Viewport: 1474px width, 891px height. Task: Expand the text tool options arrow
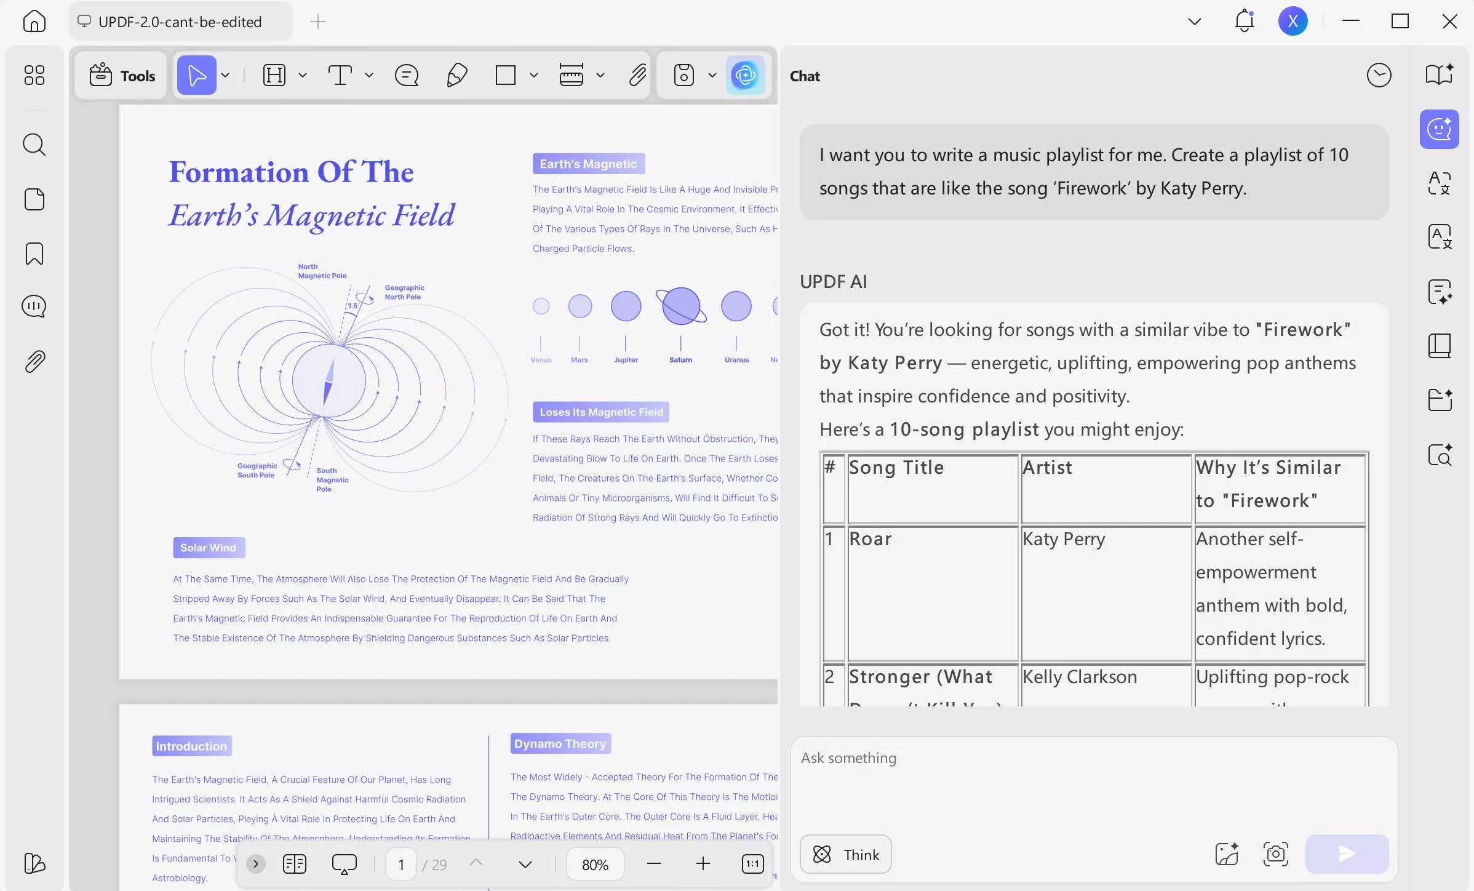click(369, 75)
